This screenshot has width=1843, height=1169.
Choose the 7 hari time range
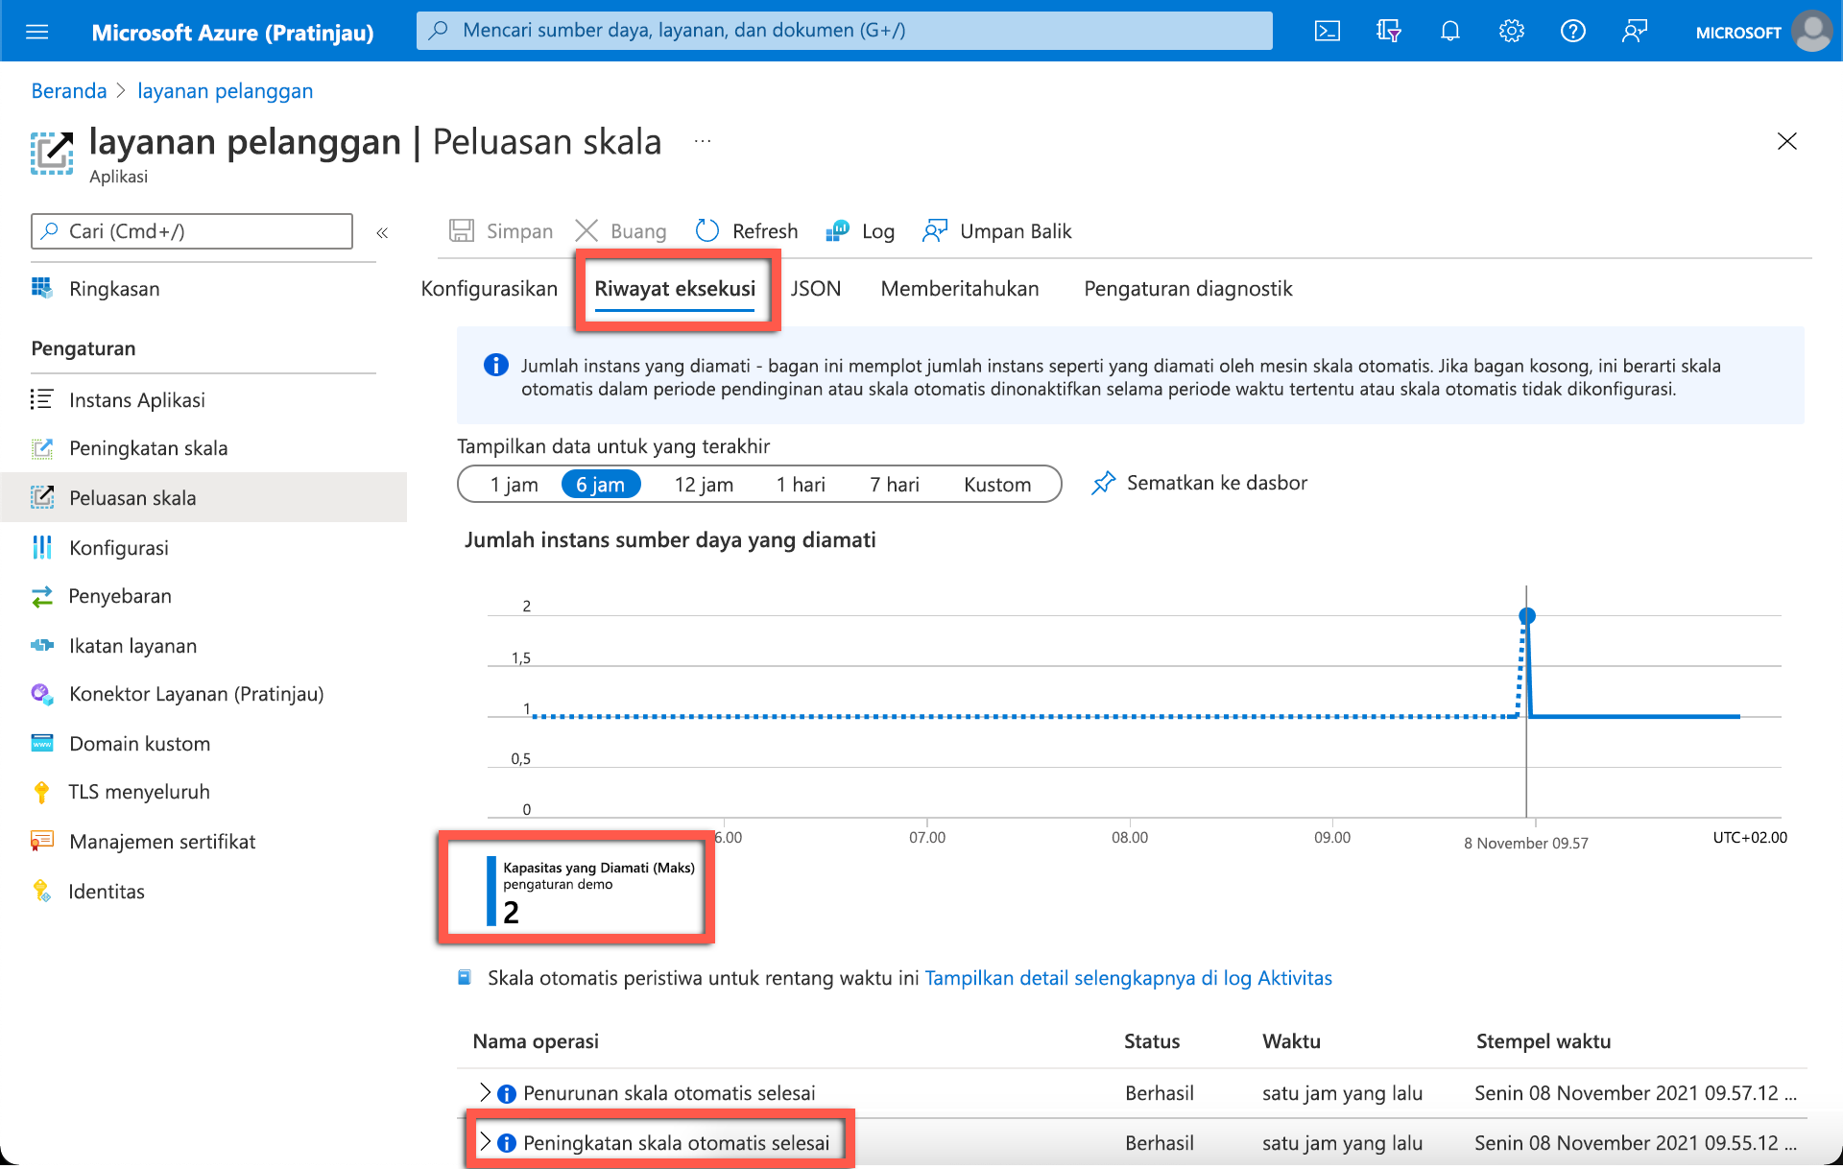click(894, 485)
